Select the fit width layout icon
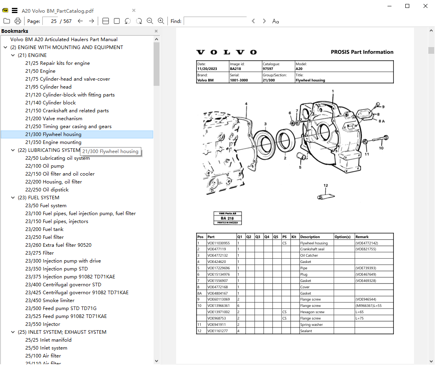 tap(106, 21)
